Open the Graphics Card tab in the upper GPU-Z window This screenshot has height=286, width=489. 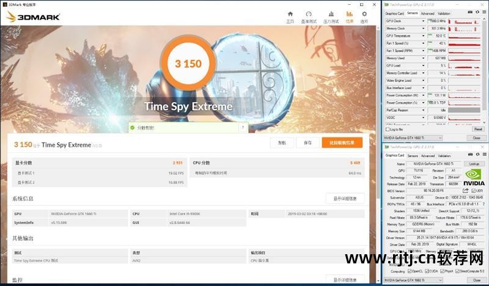pos(394,13)
